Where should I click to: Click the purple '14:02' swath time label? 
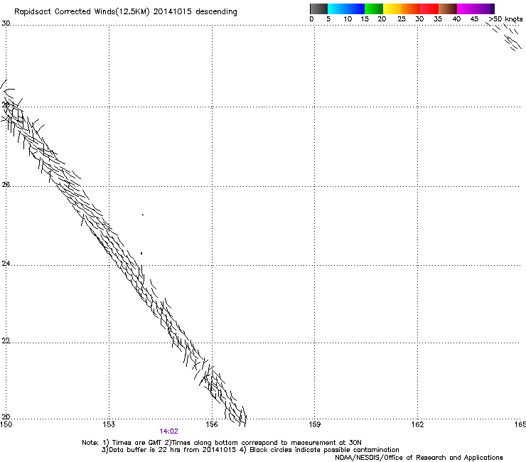(x=168, y=431)
